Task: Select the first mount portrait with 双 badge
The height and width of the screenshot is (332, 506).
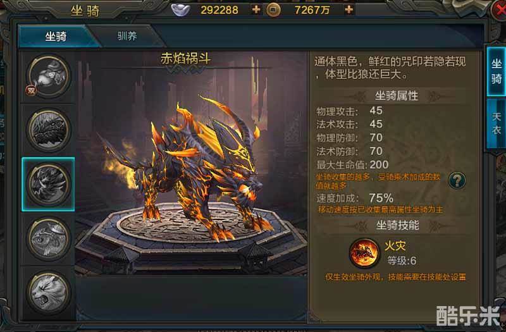Action: 49,76
